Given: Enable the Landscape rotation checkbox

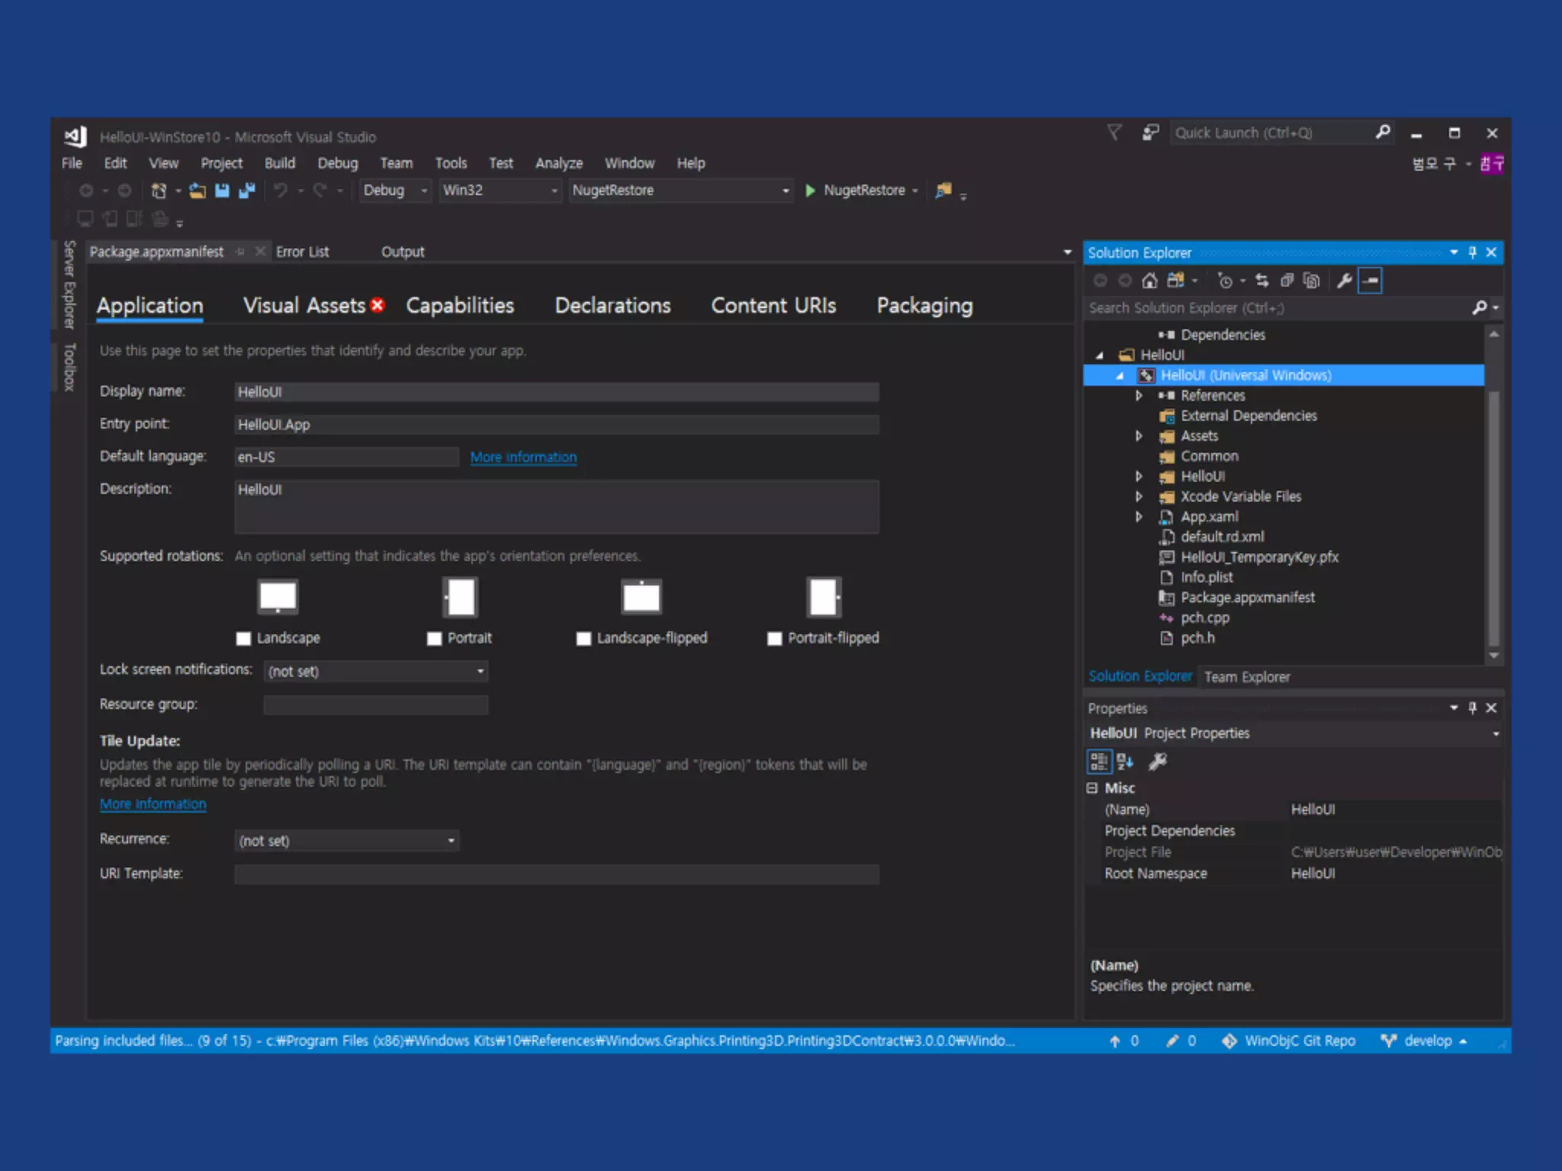Looking at the screenshot, I should [x=244, y=638].
